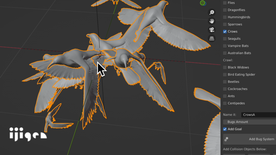Tick the Ants checkbox
276x155 pixels.
click(x=225, y=96)
